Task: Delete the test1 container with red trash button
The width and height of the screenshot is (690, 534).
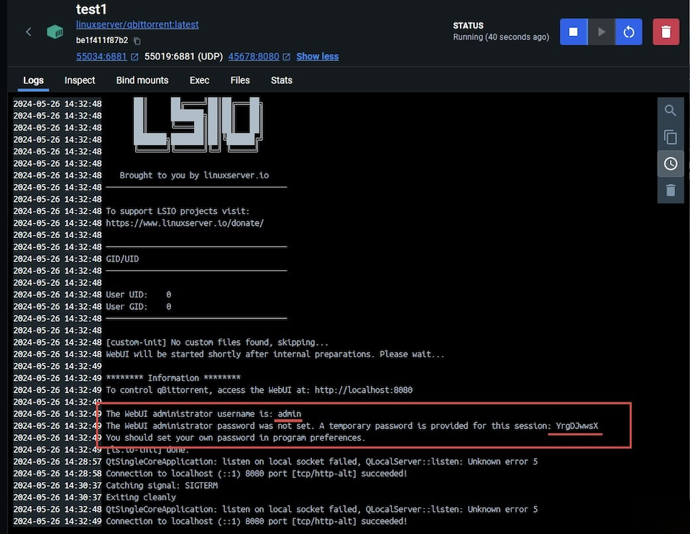Action: pyautogui.click(x=666, y=32)
